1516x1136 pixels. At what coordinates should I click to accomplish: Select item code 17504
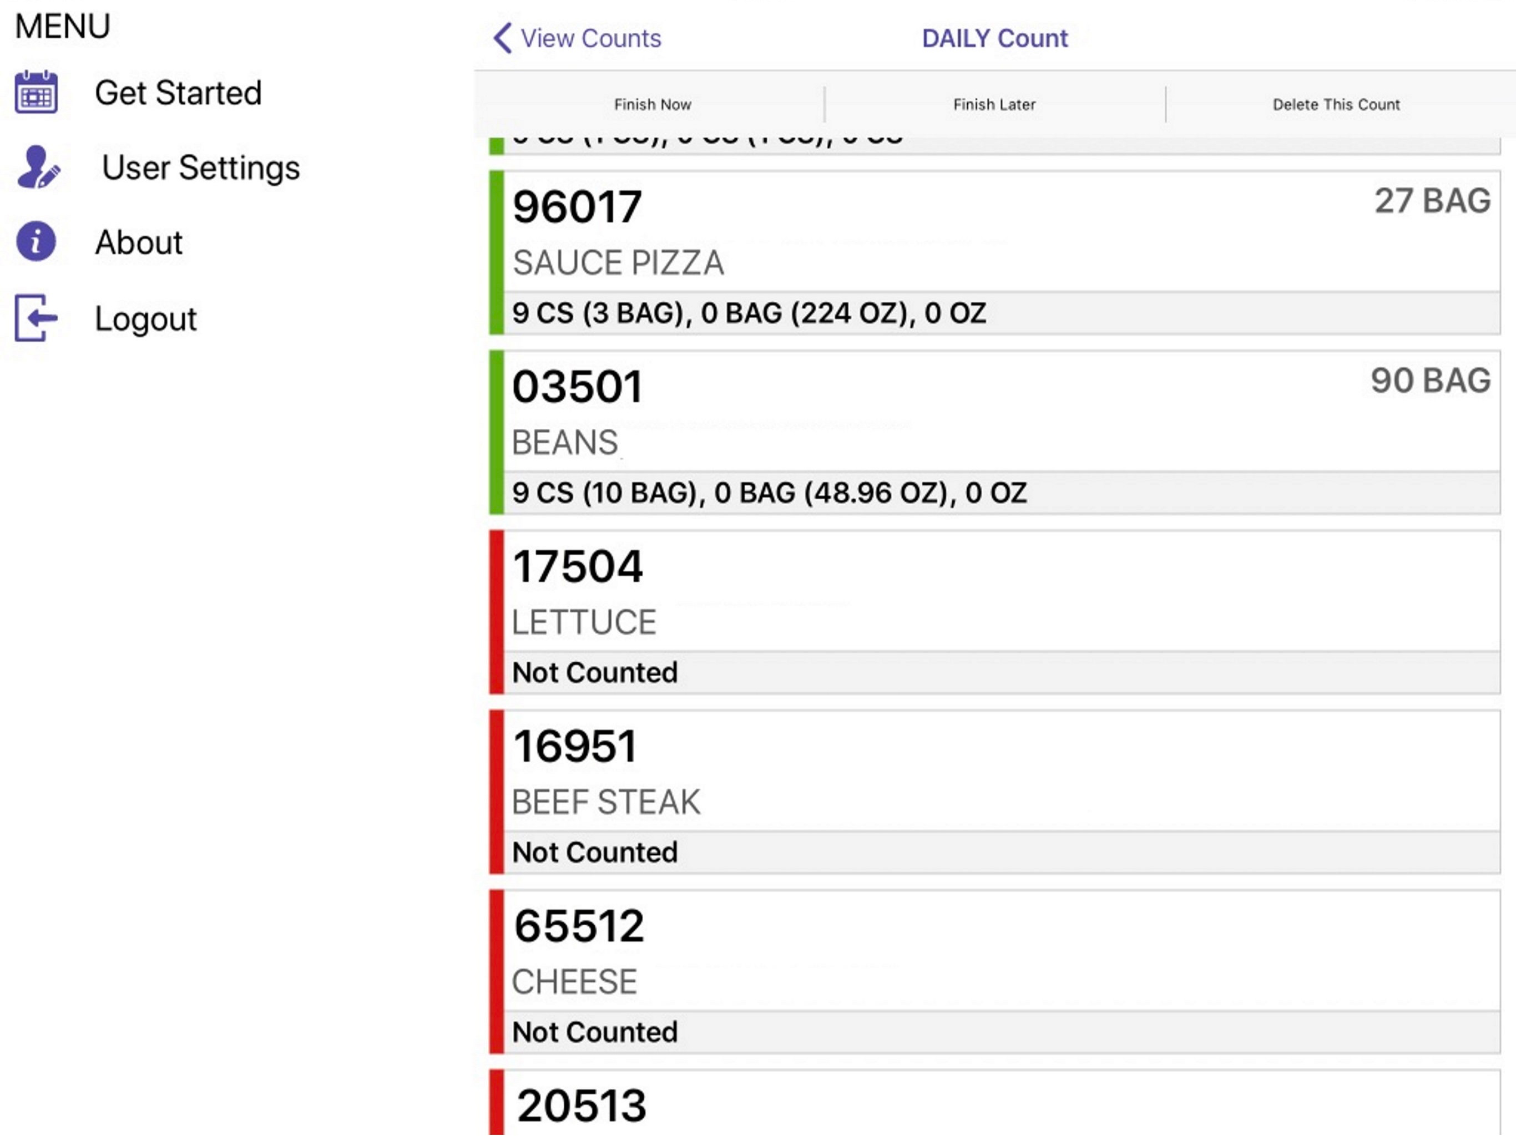[578, 566]
